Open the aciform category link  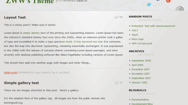pyautogui.click(x=46, y=73)
